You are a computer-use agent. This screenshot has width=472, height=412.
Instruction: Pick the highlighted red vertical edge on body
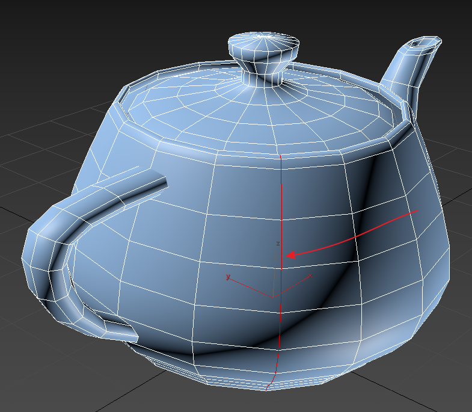(281, 211)
